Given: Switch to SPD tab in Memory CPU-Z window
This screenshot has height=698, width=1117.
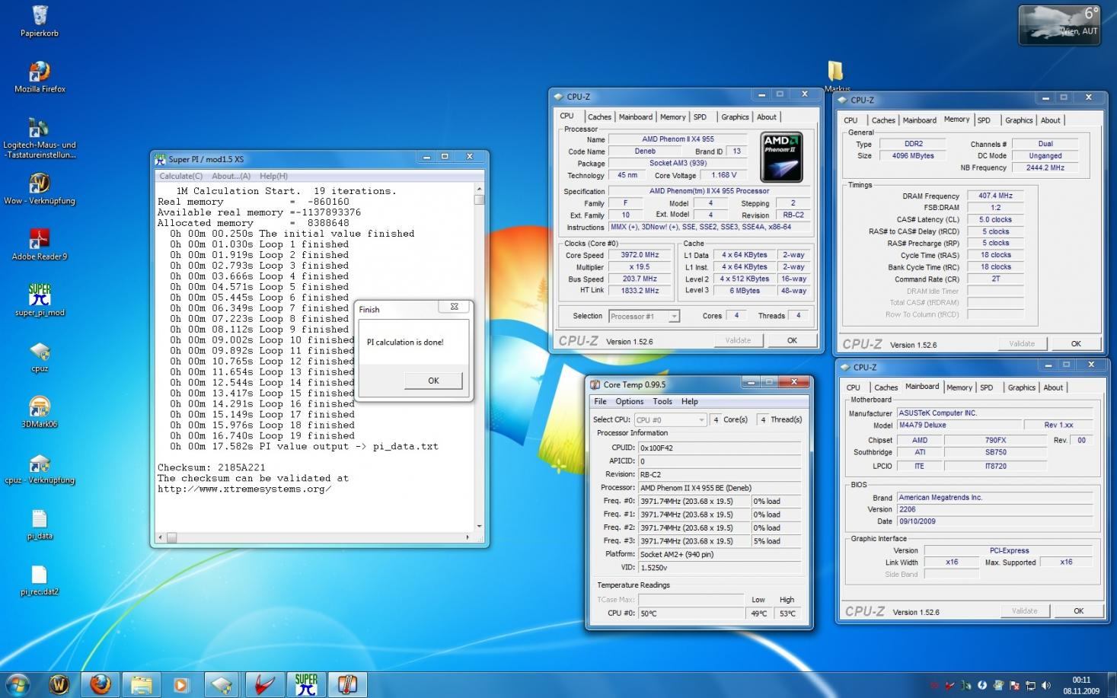Looking at the screenshot, I should tap(984, 120).
